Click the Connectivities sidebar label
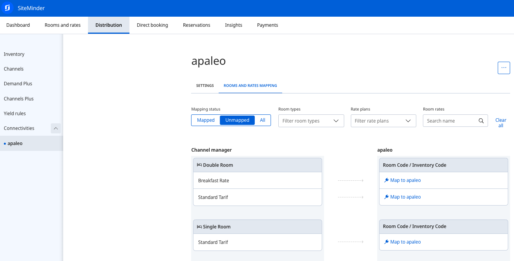 pos(19,128)
